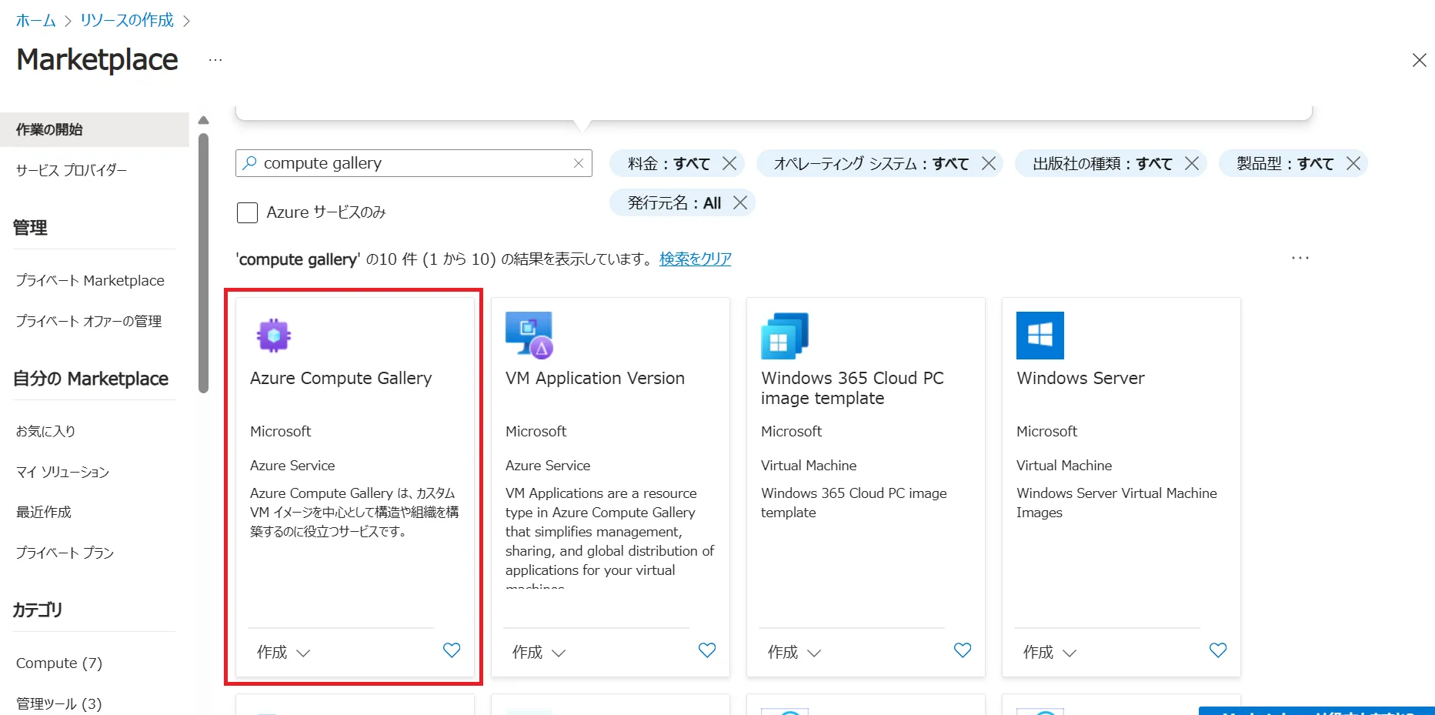The width and height of the screenshot is (1435, 715).
Task: Click the Azure Compute Gallery product icon
Action: point(274,336)
